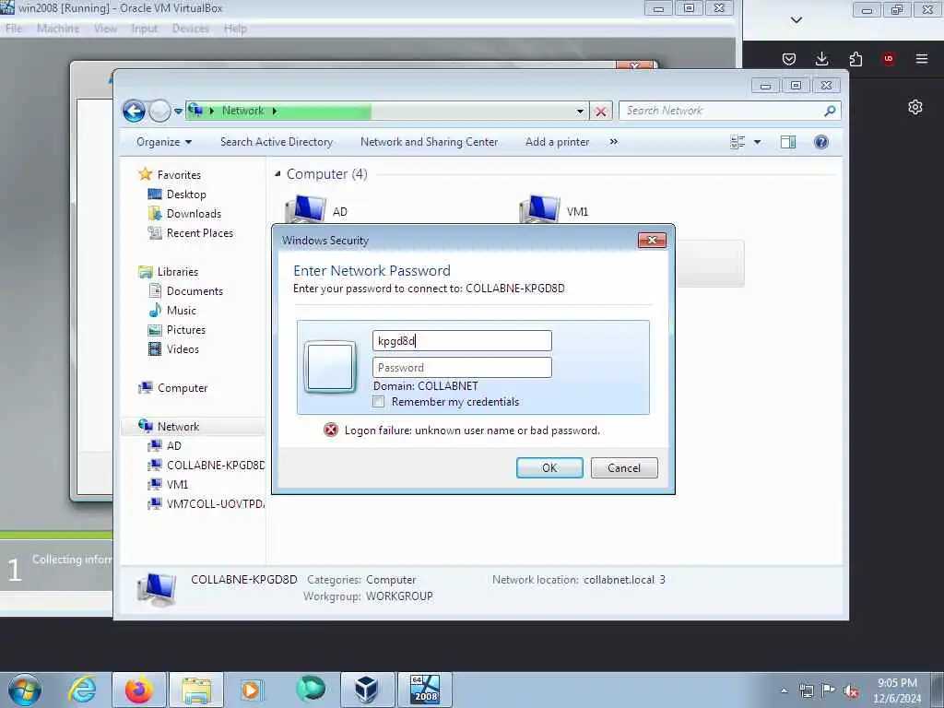Open VirtualBox View menu
The image size is (944, 708).
pos(105,29)
